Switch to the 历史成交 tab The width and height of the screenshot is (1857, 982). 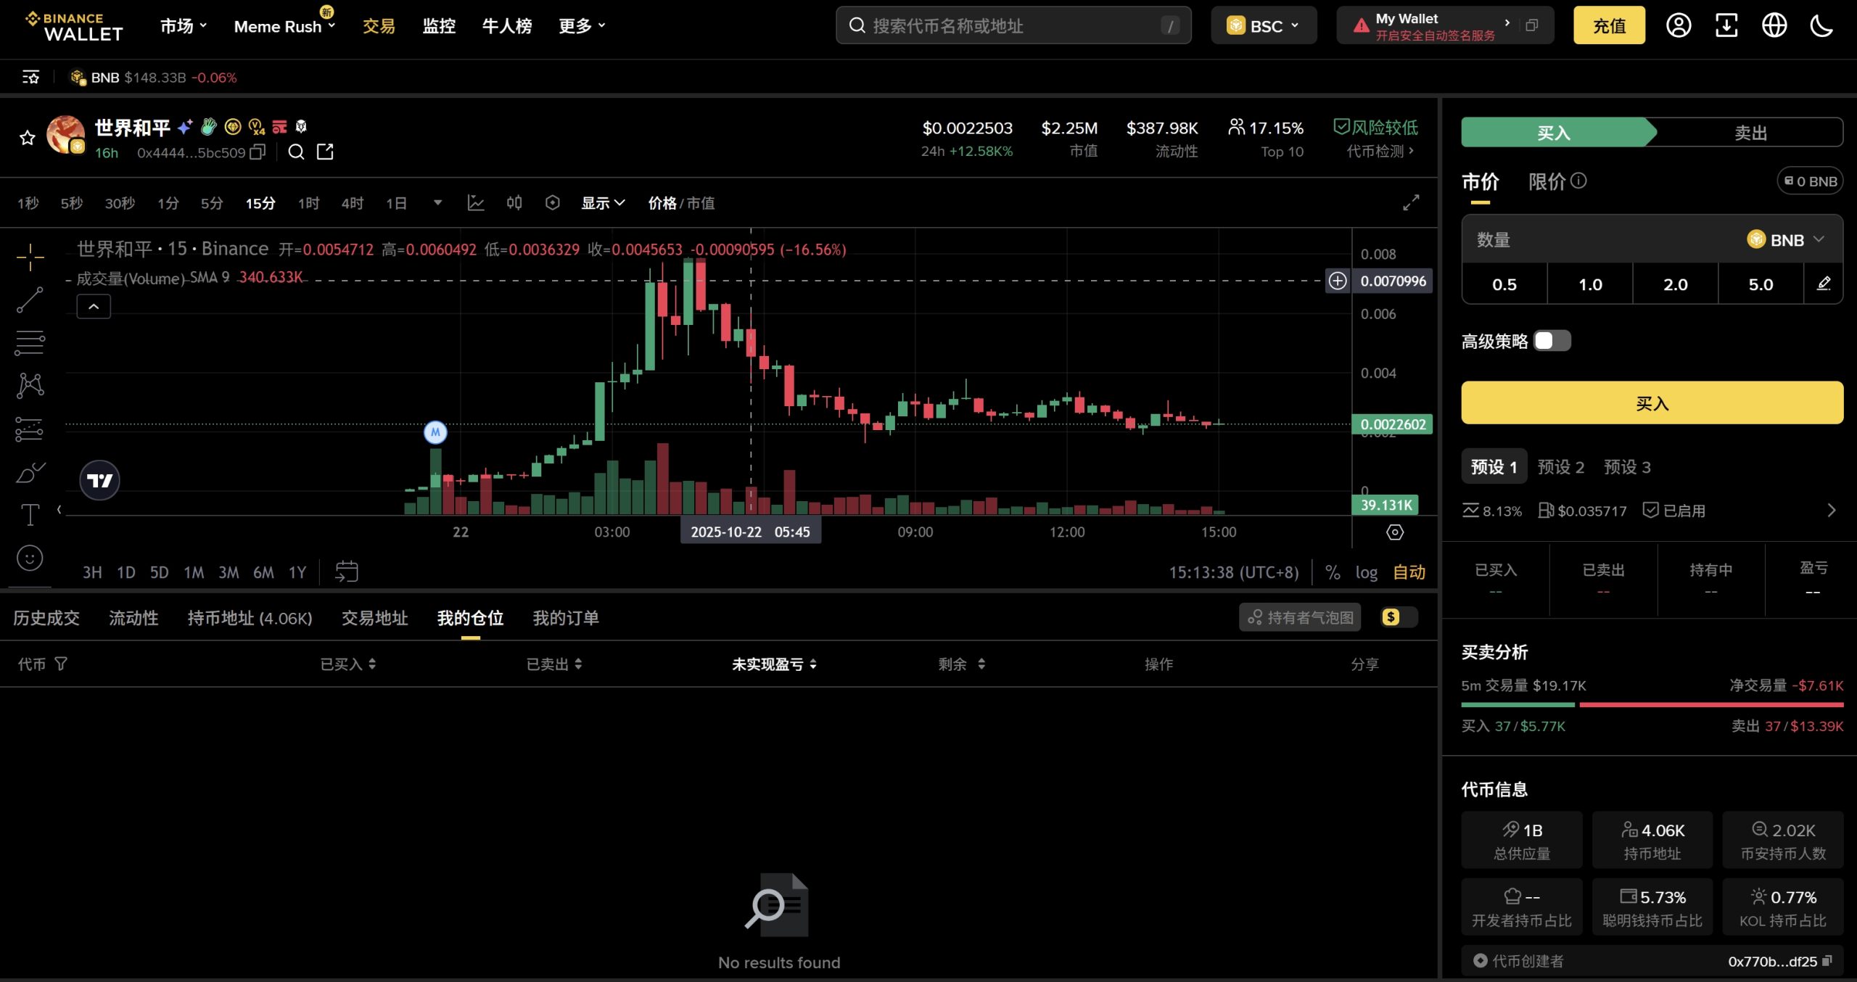click(46, 618)
